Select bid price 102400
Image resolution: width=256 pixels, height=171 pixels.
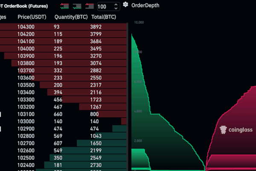pos(26,165)
